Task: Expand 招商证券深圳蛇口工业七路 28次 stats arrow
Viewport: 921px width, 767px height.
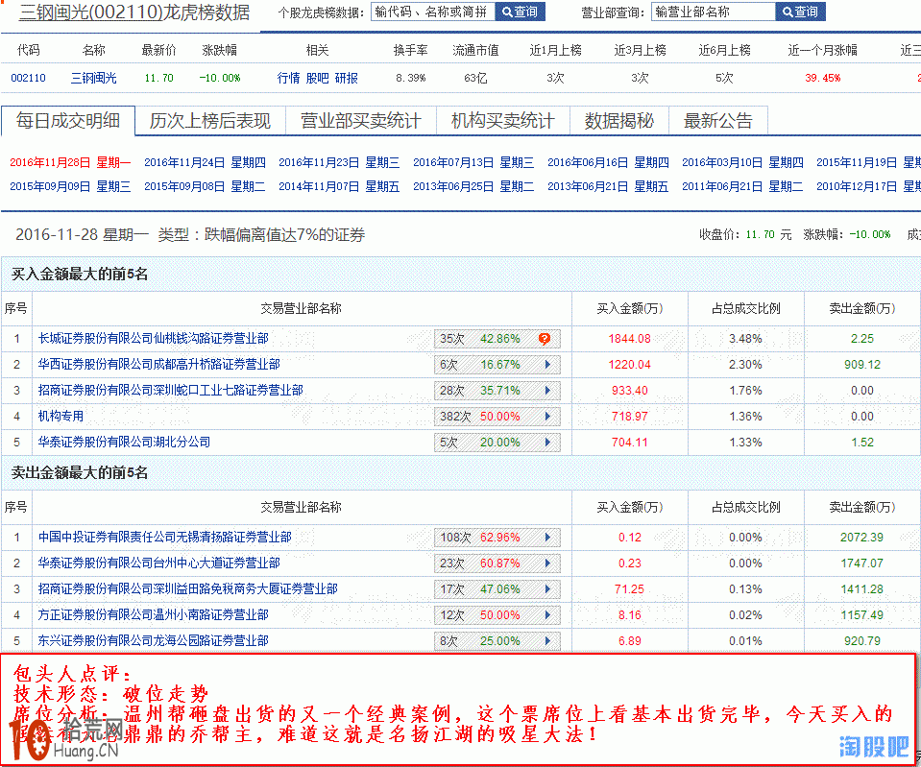Action: tap(547, 391)
